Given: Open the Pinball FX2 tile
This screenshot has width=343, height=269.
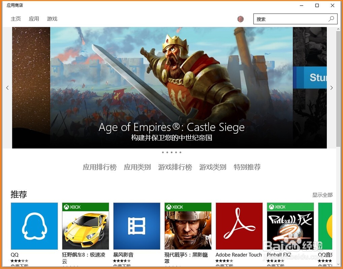Looking at the screenshot, I should (290, 226).
